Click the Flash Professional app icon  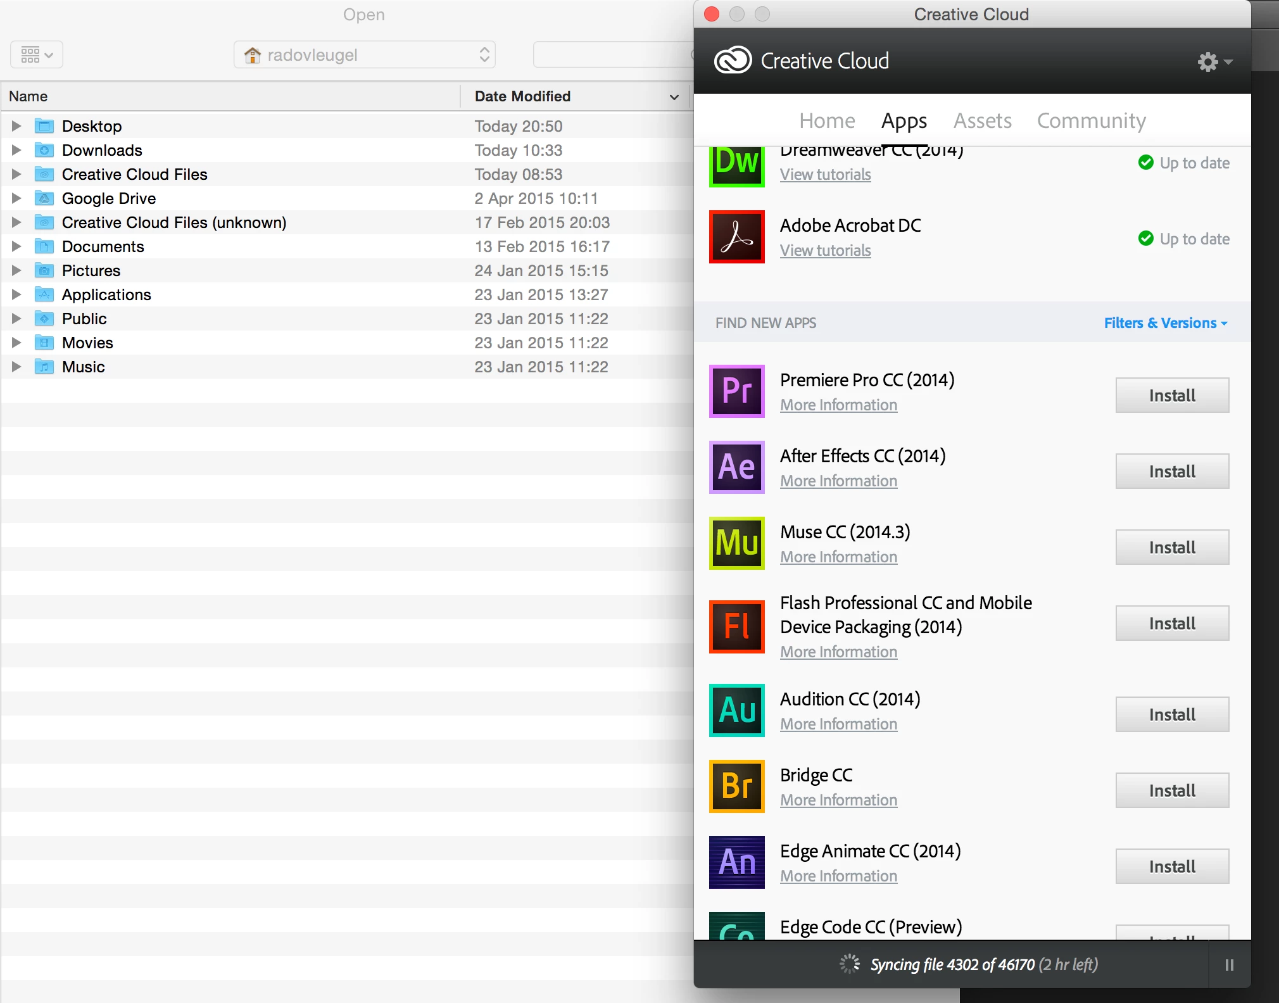pos(736,626)
